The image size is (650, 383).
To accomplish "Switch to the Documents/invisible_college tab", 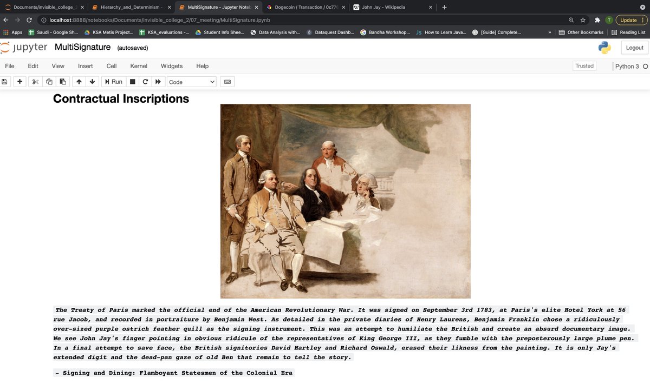I will 43,7.
